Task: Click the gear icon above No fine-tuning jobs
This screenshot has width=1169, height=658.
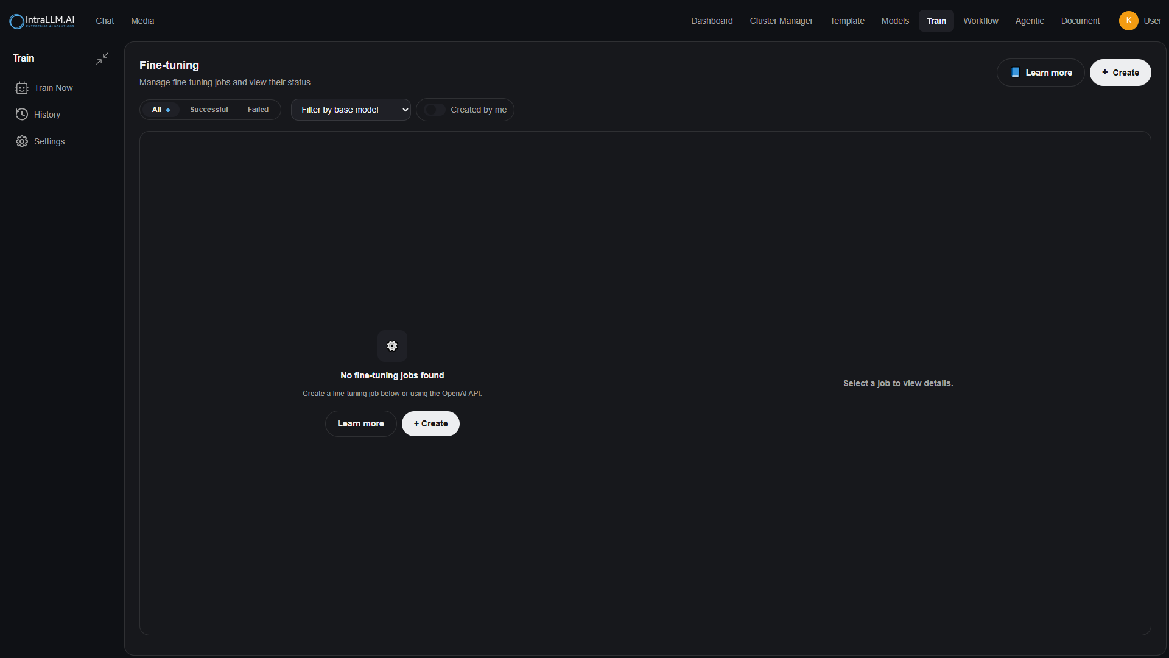Action: tap(392, 346)
